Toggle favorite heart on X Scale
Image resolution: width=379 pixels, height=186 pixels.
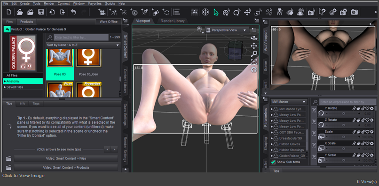(x=367, y=143)
